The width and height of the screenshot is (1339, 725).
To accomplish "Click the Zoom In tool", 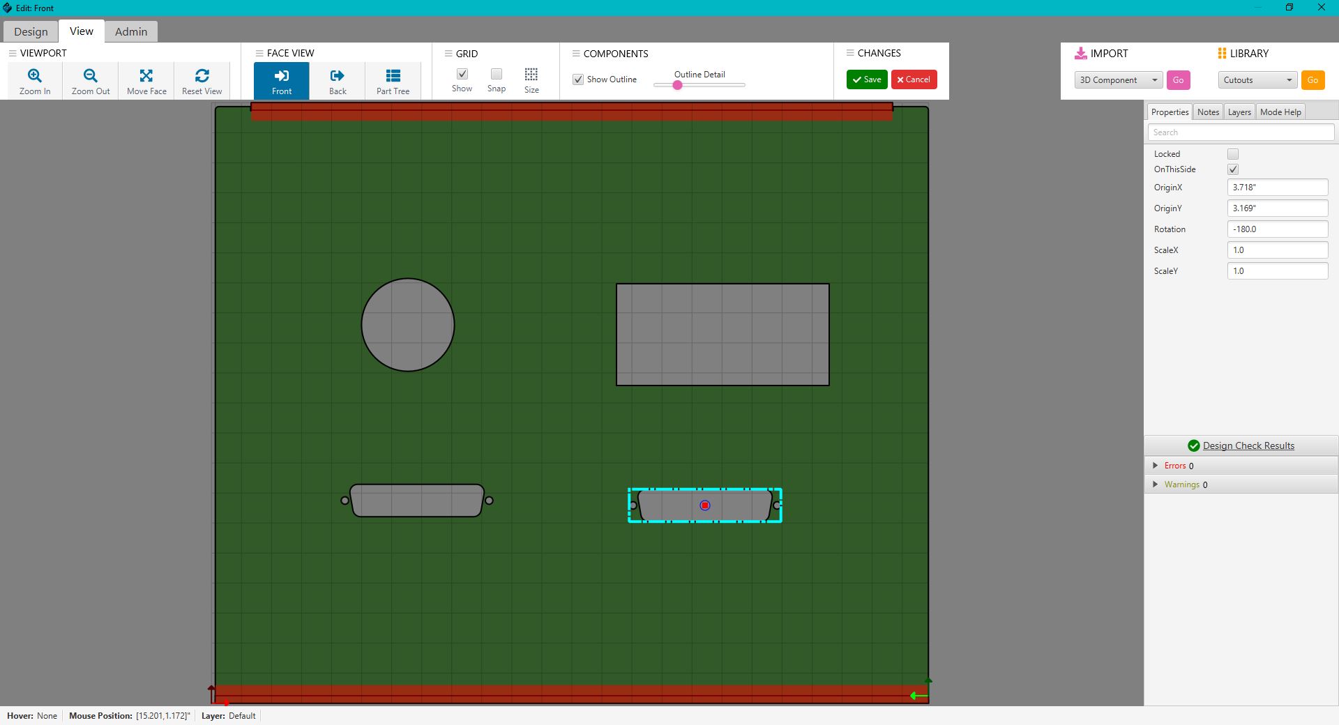I will 35,81.
